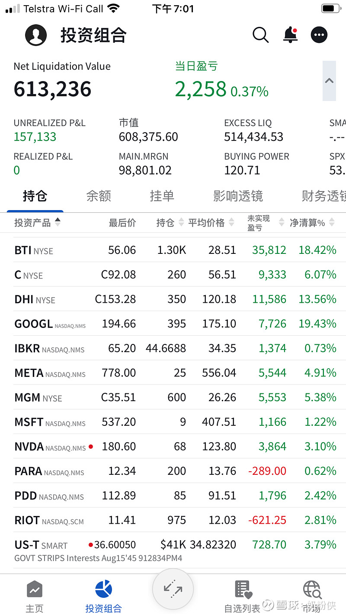Open the C NYSE position row

pos(173,275)
